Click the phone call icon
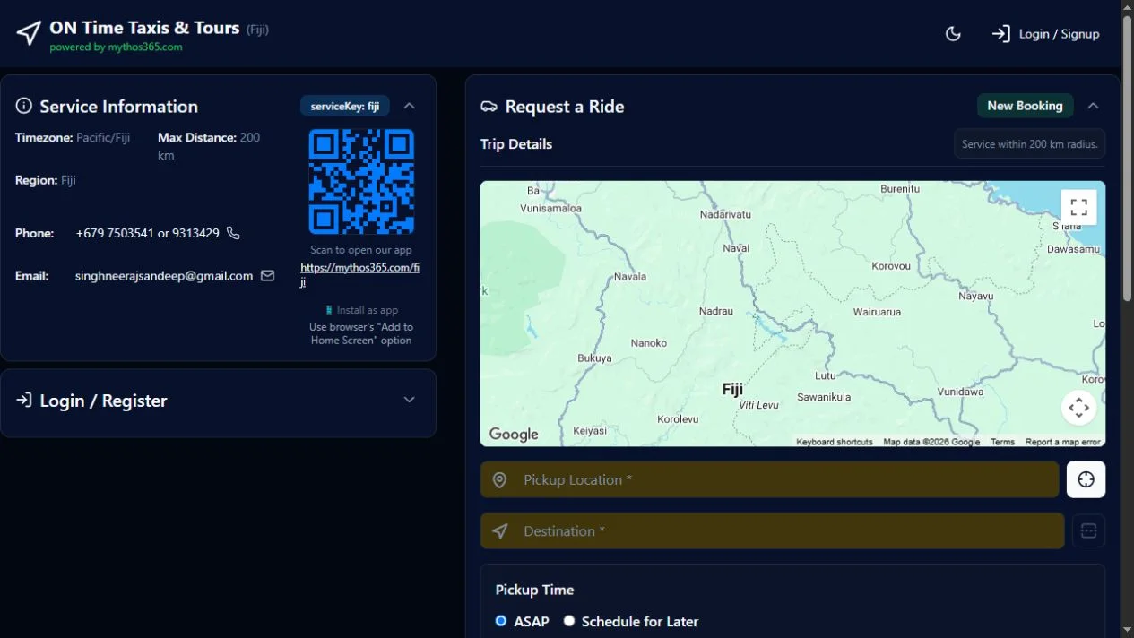This screenshot has width=1134, height=638. [x=233, y=233]
